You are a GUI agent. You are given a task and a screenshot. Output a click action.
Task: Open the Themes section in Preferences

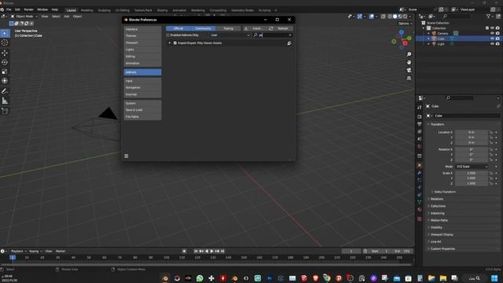[142, 36]
